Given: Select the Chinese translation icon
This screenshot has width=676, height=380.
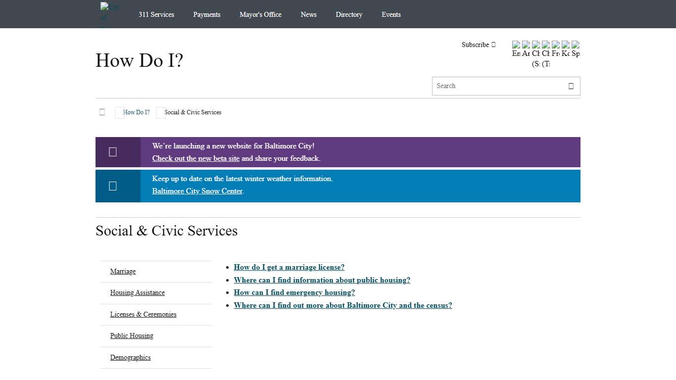Looking at the screenshot, I should (536, 45).
